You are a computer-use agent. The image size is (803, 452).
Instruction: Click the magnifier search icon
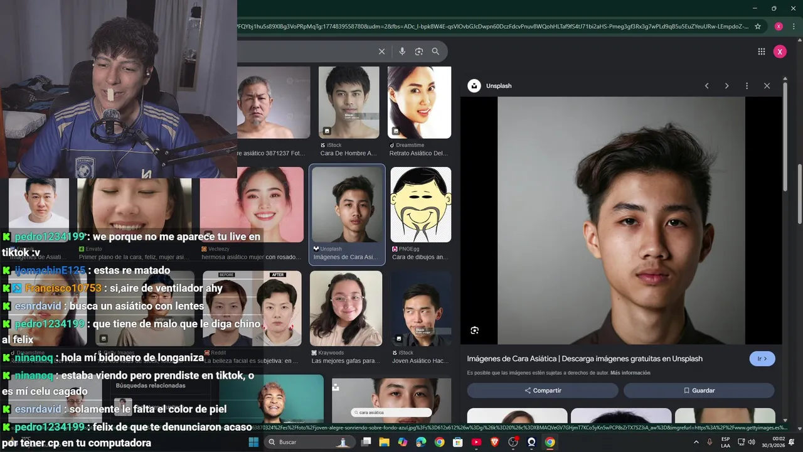[435, 51]
